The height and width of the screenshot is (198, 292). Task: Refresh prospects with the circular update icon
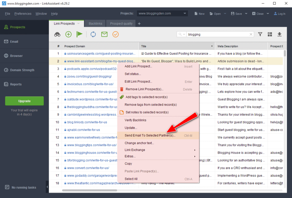click(93, 34)
